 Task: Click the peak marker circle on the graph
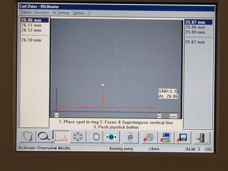coord(103,85)
